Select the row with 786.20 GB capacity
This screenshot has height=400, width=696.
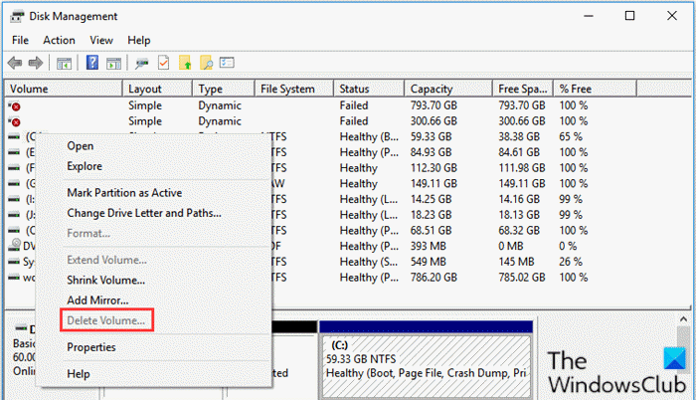pyautogui.click(x=348, y=278)
